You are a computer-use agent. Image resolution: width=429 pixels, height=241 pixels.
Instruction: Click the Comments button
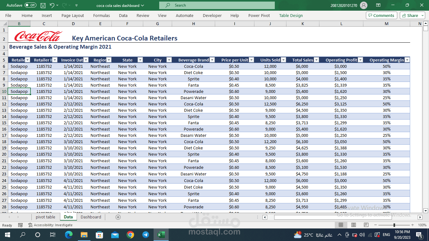(x=381, y=15)
